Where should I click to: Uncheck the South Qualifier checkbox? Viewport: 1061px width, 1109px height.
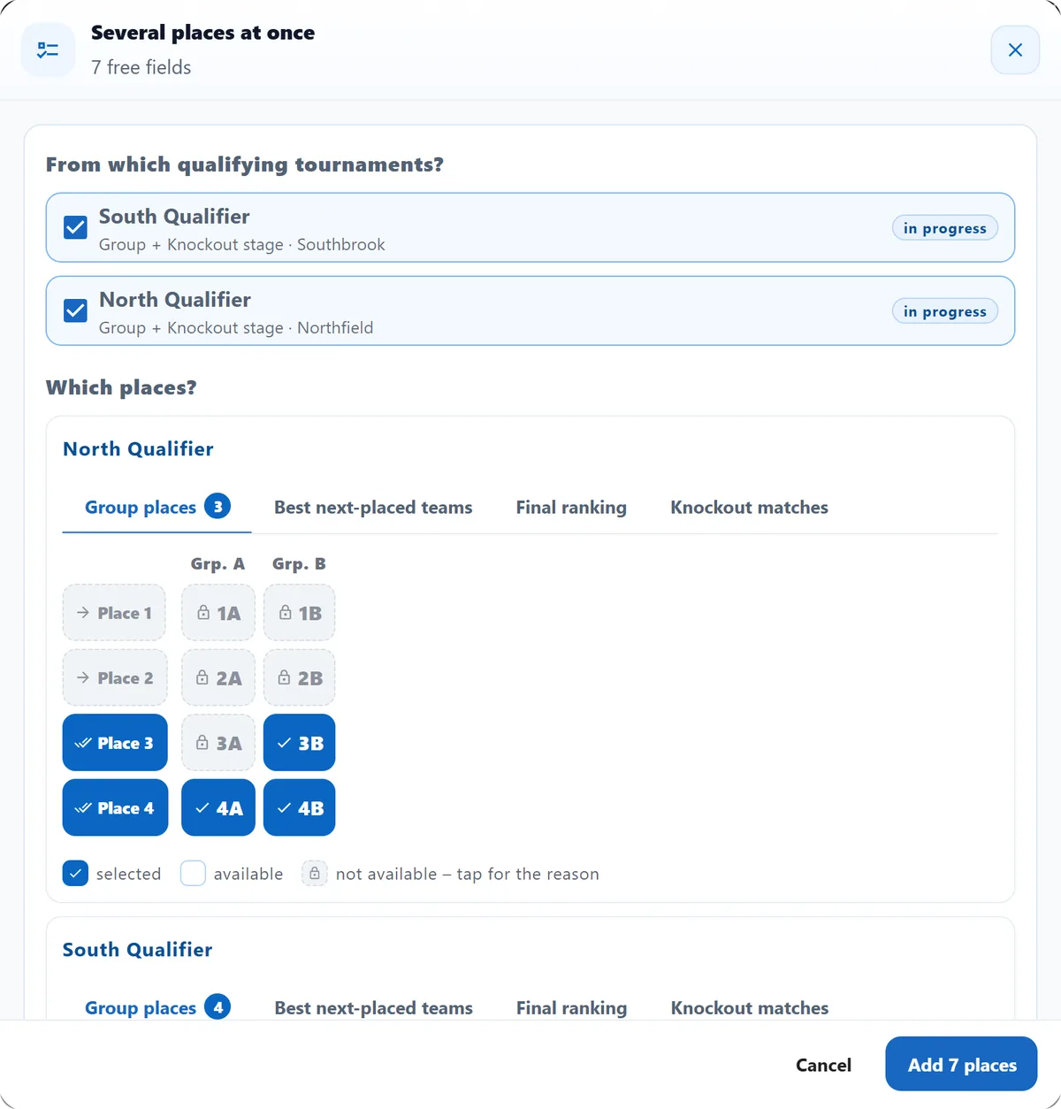76,227
